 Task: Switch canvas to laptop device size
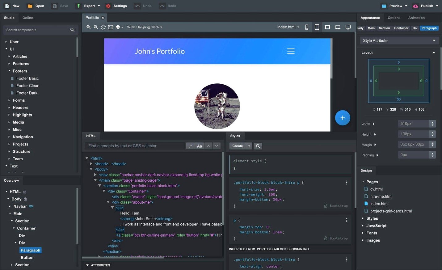click(338, 27)
